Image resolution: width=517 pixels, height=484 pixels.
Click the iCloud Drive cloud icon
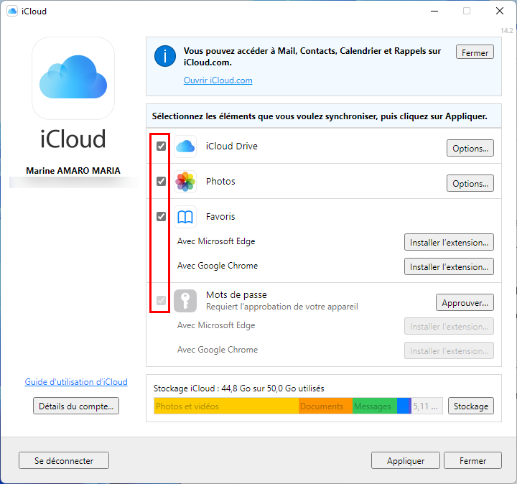[185, 146]
